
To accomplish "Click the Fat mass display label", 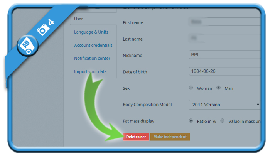I will pyautogui.click(x=138, y=121).
